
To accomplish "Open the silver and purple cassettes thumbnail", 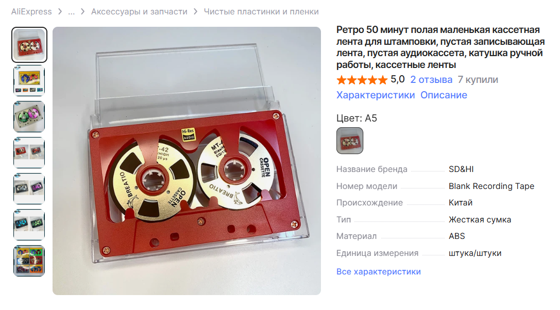I will 29,189.
